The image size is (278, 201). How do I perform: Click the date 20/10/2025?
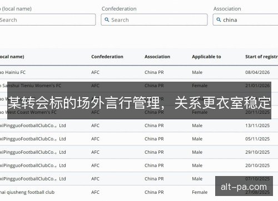(x=257, y=165)
